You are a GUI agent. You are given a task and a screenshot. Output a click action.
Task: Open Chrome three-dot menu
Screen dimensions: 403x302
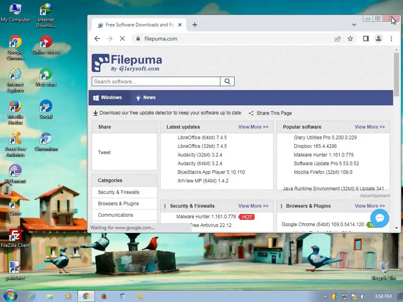[391, 39]
